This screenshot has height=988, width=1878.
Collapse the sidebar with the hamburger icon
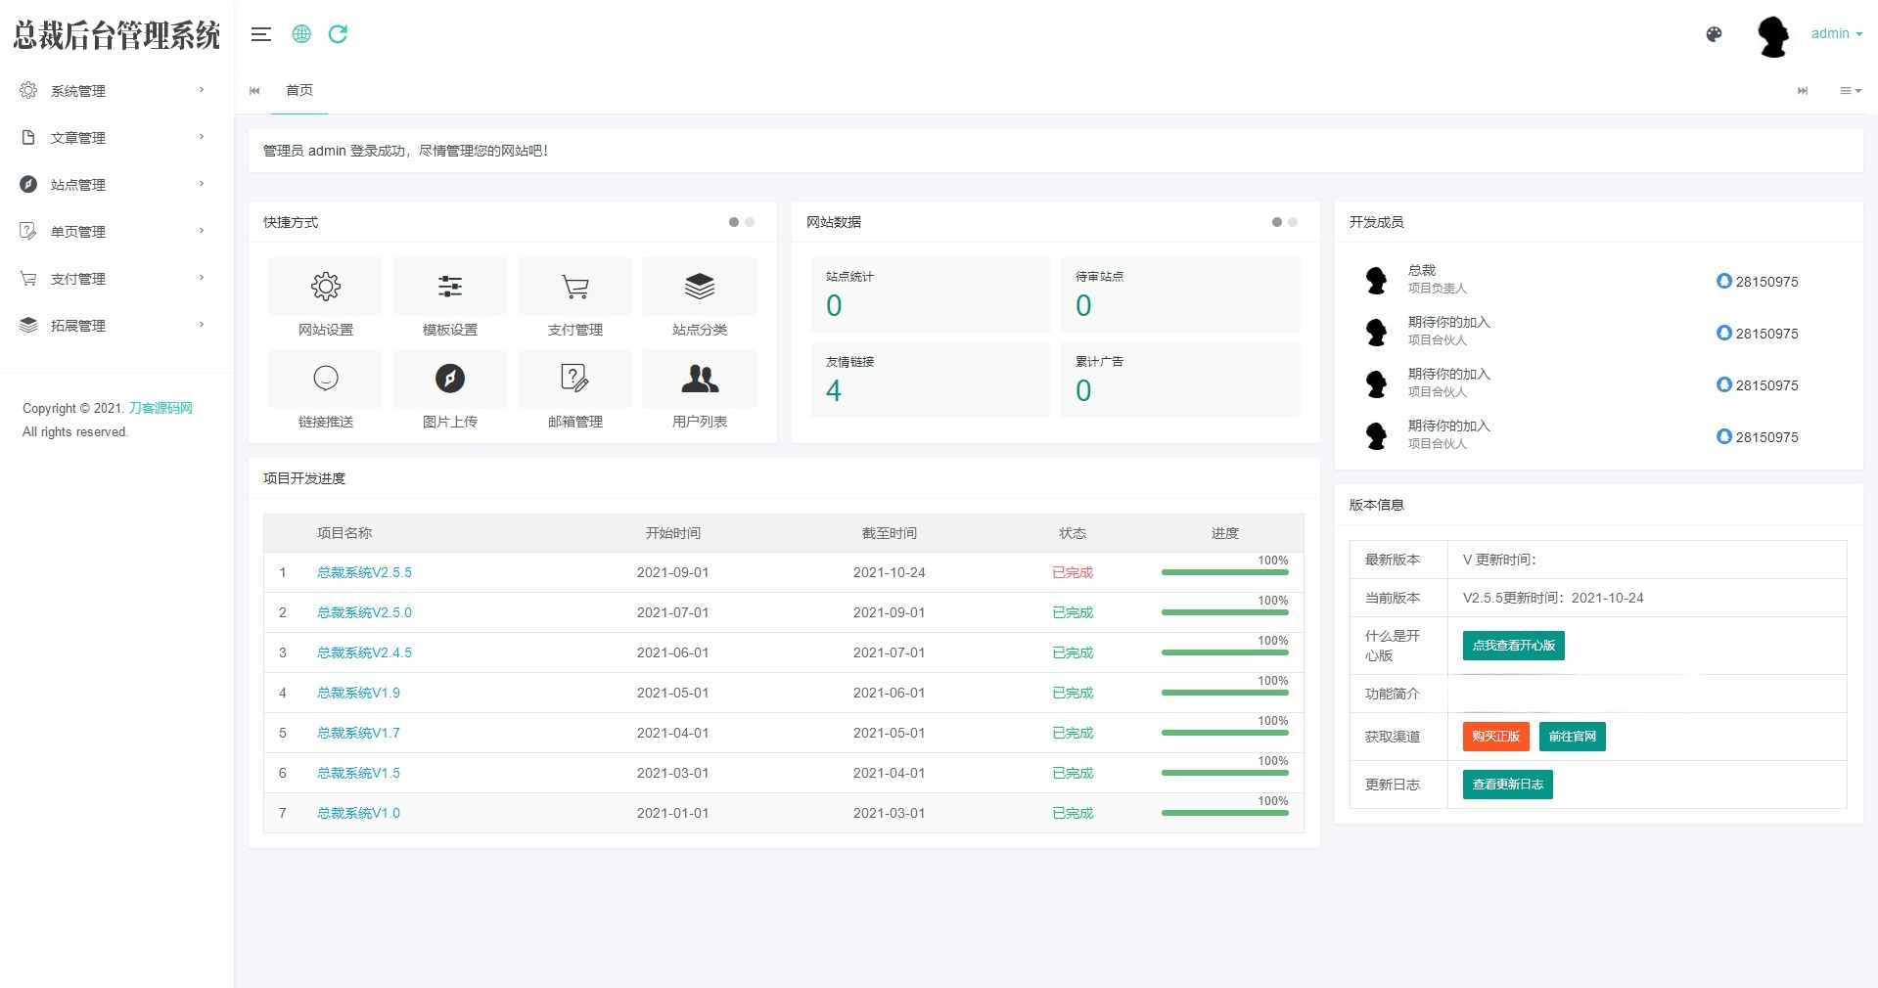click(260, 34)
